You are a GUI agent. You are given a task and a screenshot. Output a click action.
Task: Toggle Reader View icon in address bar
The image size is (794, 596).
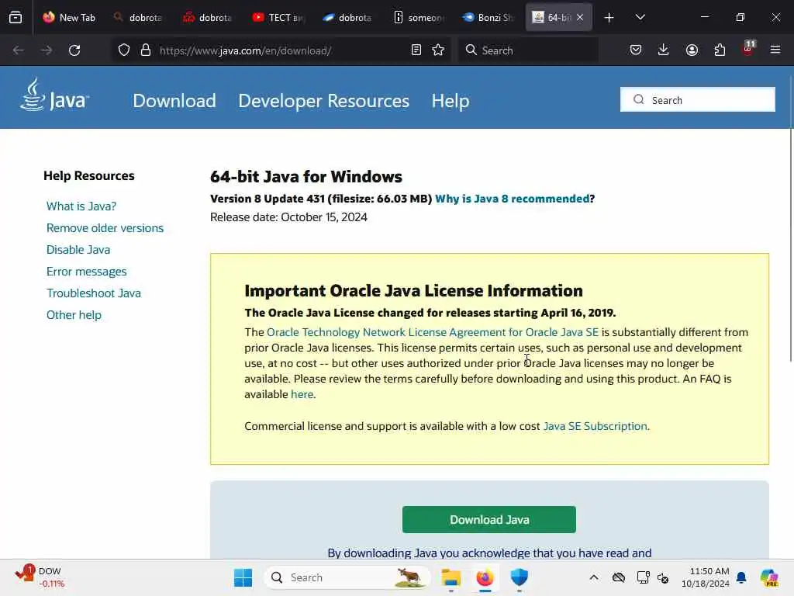416,50
